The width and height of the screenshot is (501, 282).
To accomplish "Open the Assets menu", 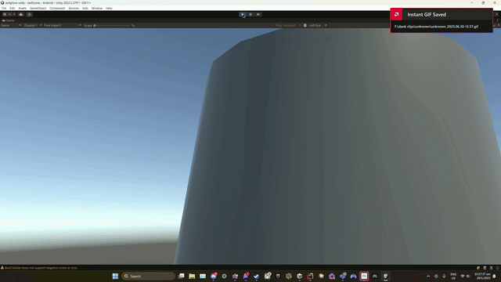I will (x=23, y=8).
